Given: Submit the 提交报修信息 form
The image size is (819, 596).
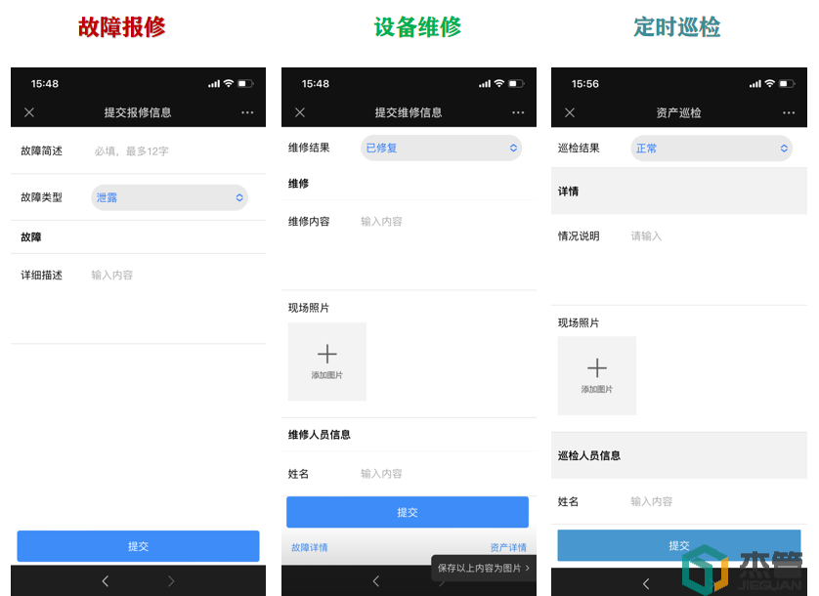Looking at the screenshot, I should (x=138, y=546).
